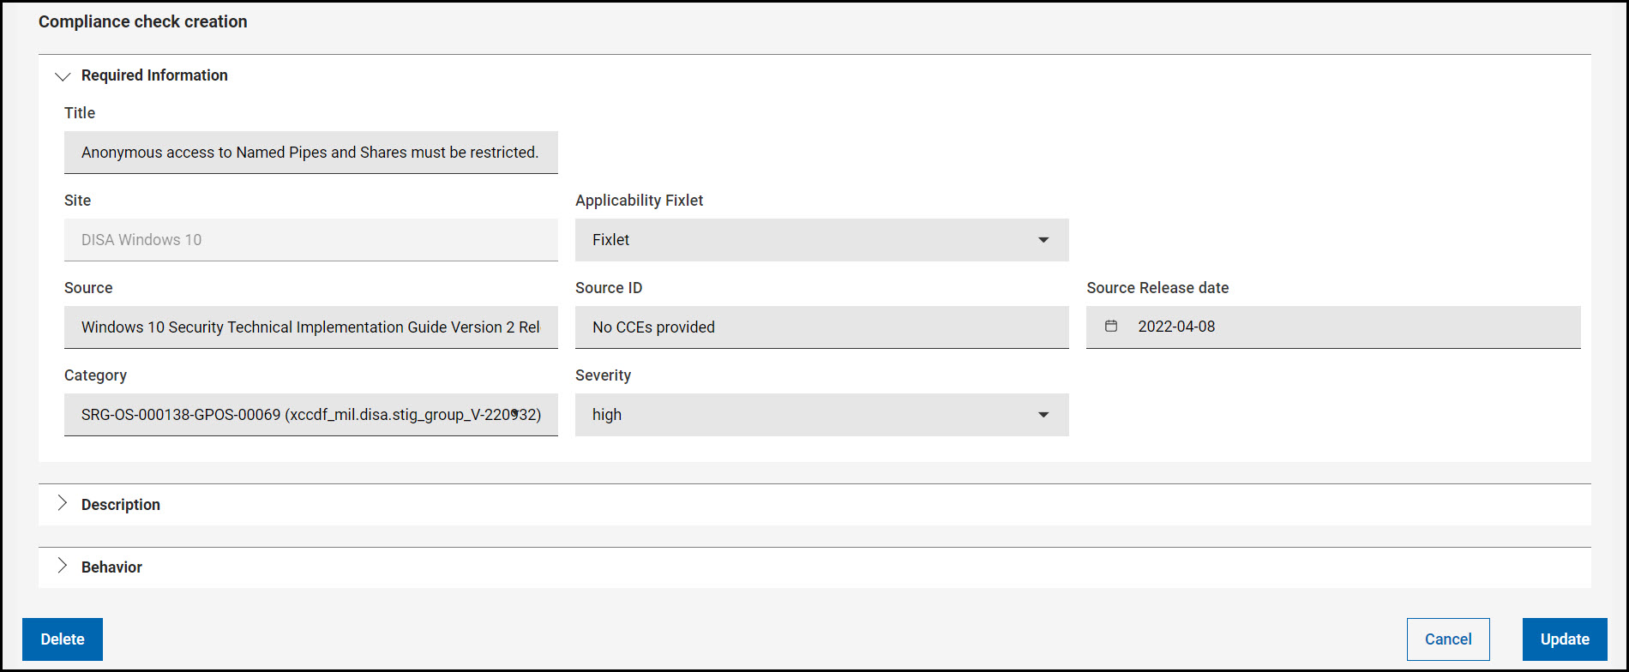1629x672 pixels.
Task: Collapse the Required Information section chevron
Action: 63,76
